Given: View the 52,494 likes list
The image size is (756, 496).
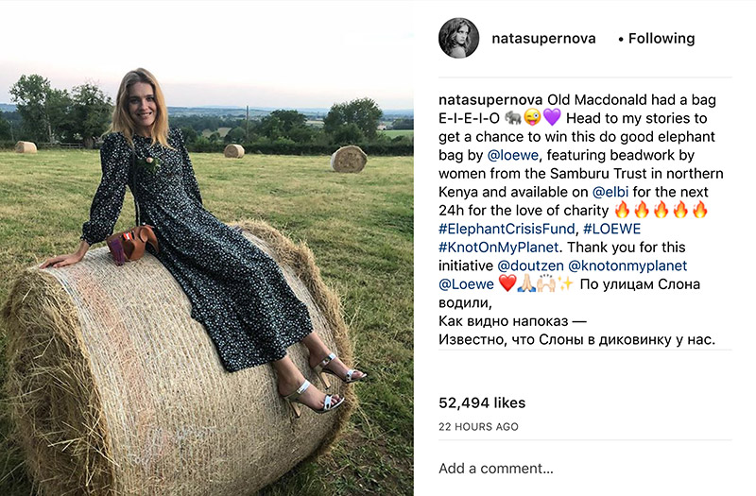Looking at the screenshot, I should coord(482,402).
